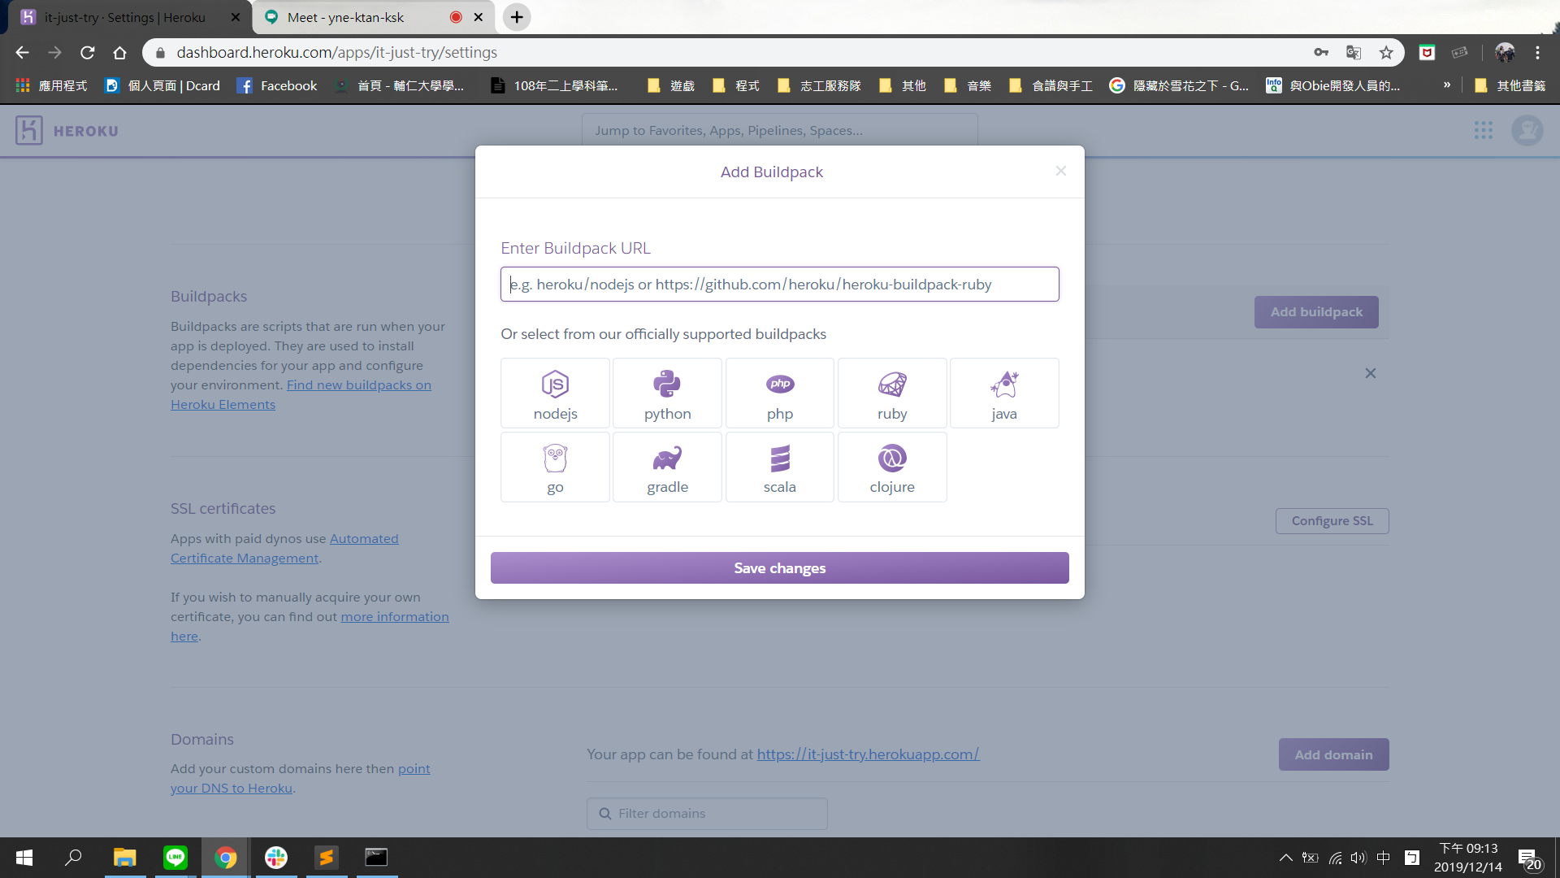Select the nodejs buildpack icon
The height and width of the screenshot is (878, 1560).
(x=555, y=393)
